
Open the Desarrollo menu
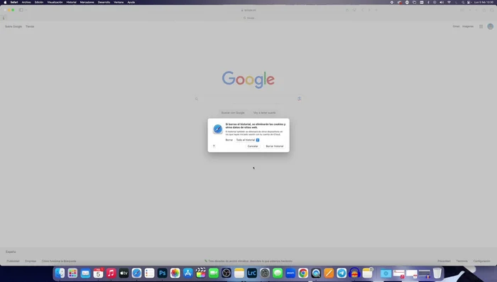(104, 2)
